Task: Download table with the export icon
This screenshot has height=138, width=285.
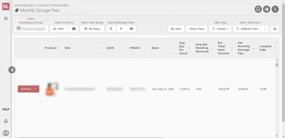Action: point(275,29)
